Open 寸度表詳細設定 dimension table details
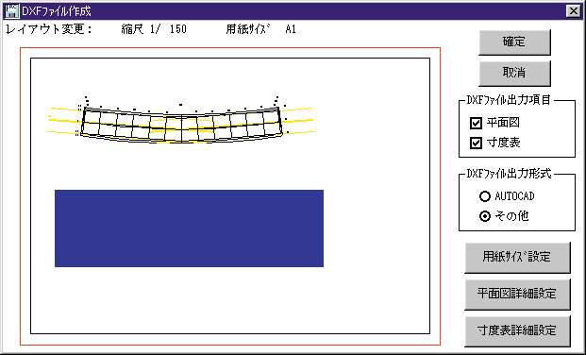Viewport: 586px width, 355px height. click(x=517, y=331)
